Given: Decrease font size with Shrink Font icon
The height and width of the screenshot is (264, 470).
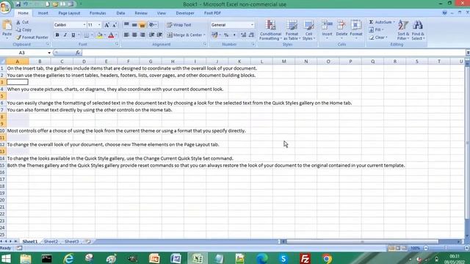Looking at the screenshot, I should tap(115, 25).
